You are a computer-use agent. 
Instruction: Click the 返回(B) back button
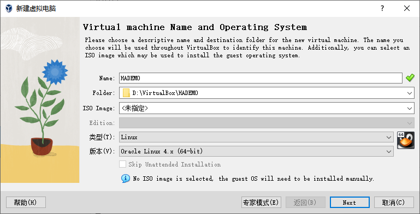(305, 203)
